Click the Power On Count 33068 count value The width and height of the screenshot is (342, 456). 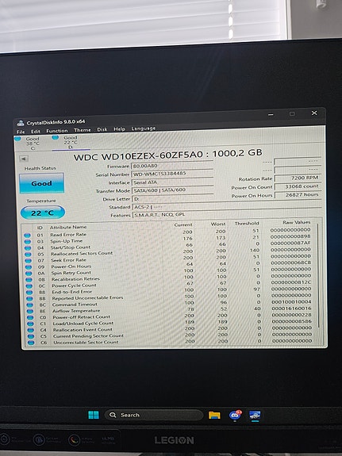[x=298, y=186]
